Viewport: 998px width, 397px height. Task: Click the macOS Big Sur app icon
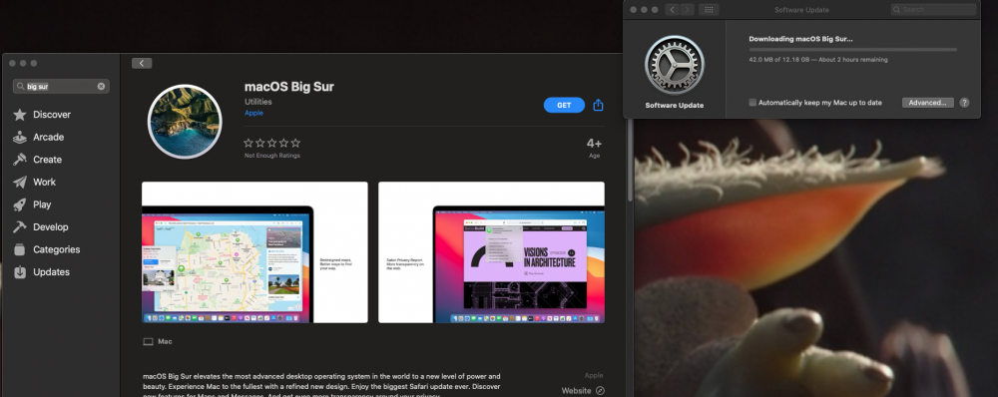click(x=185, y=121)
